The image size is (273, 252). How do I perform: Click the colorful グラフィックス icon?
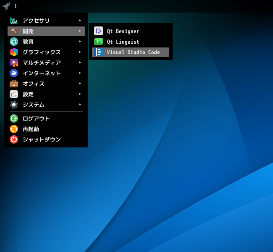click(14, 52)
